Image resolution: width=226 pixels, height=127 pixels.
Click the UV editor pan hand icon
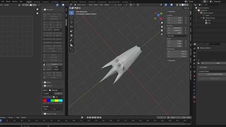pos(37,13)
